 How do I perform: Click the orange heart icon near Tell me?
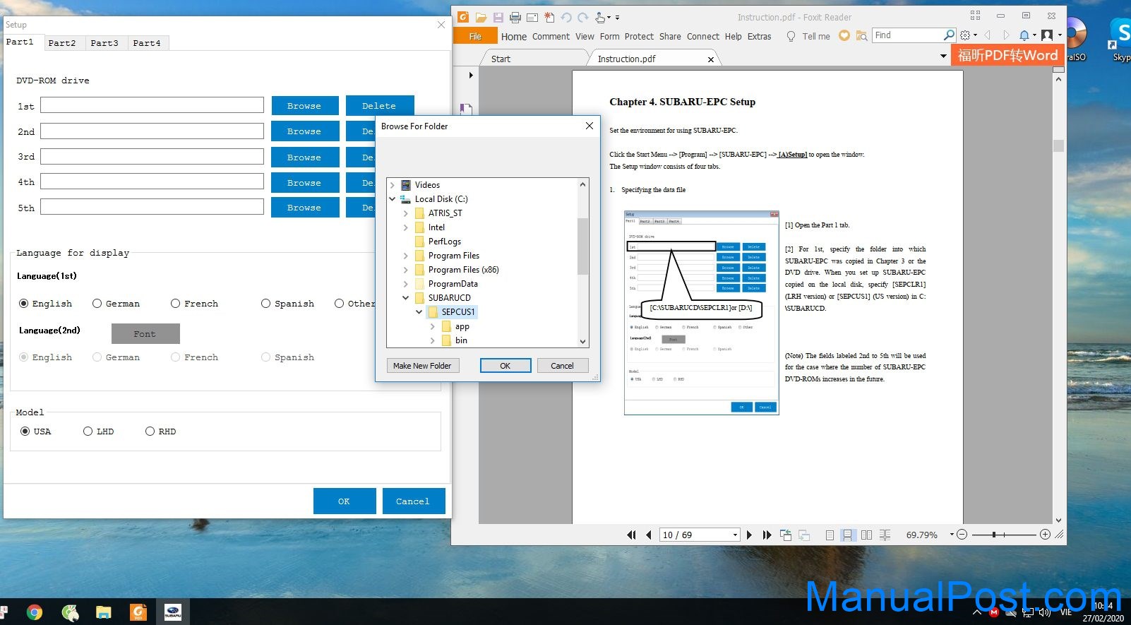pyautogui.click(x=844, y=35)
